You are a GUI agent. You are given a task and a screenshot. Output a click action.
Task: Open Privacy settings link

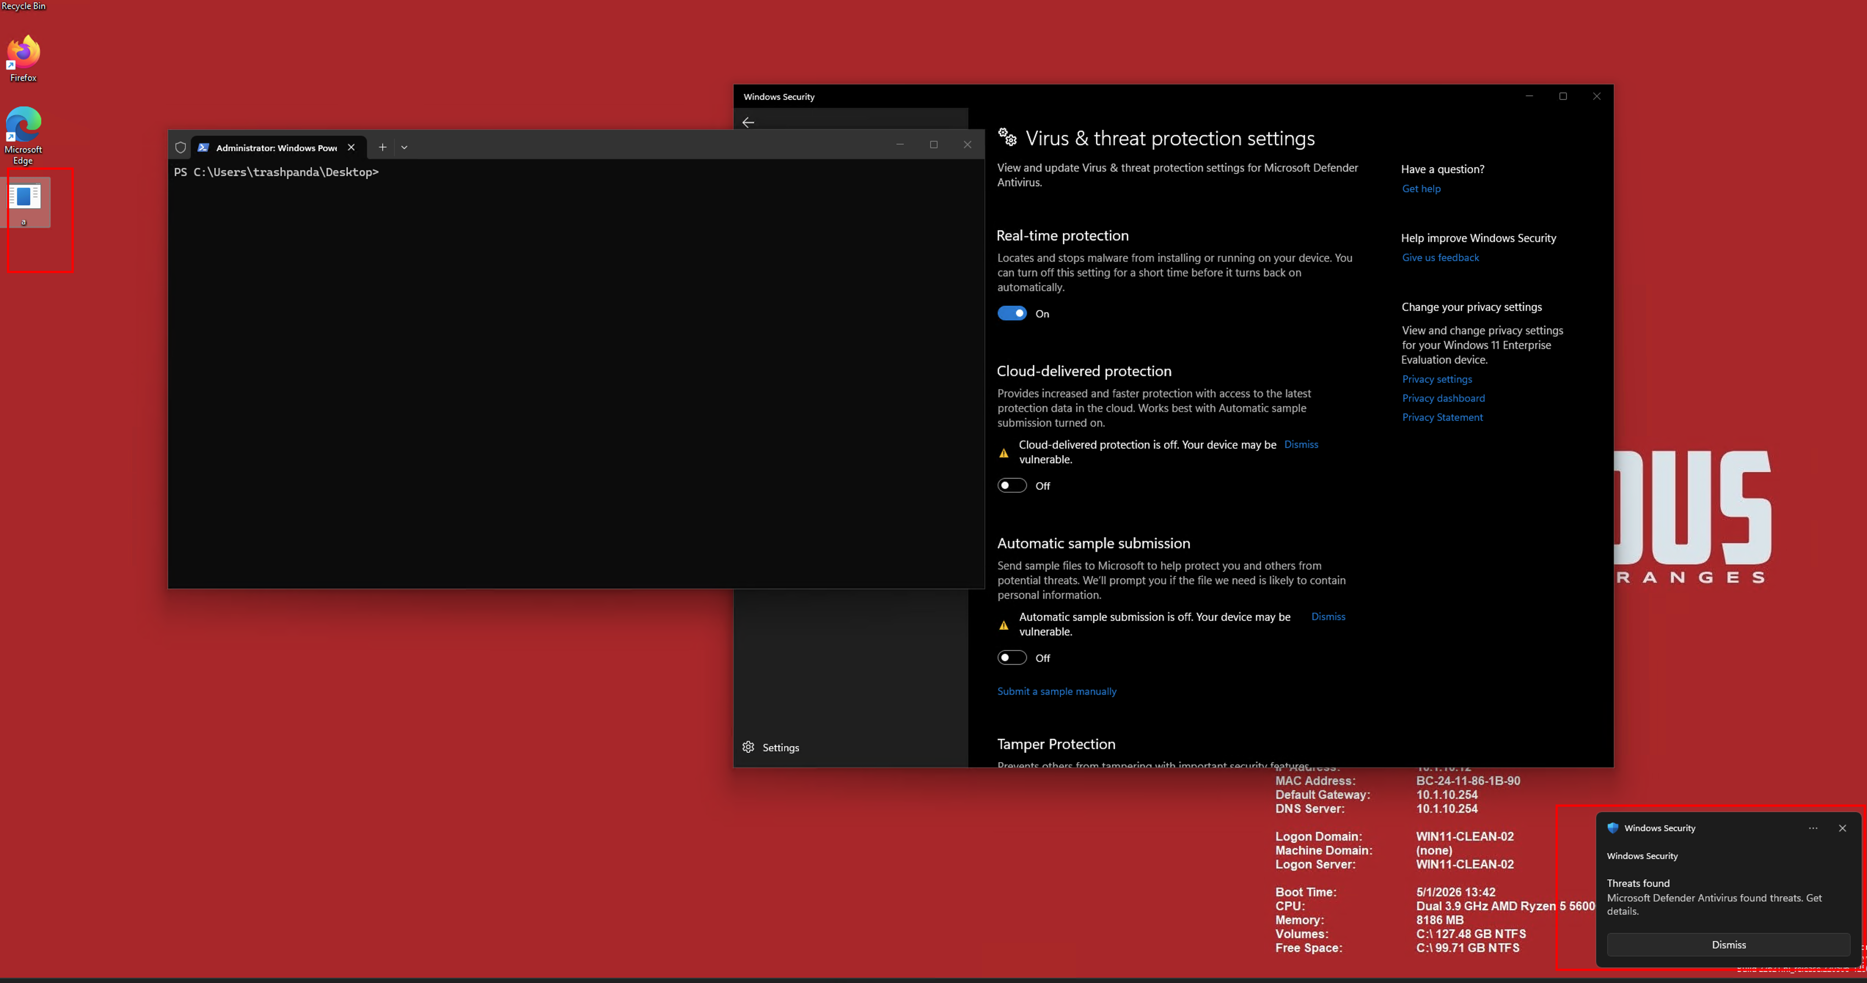coord(1436,379)
